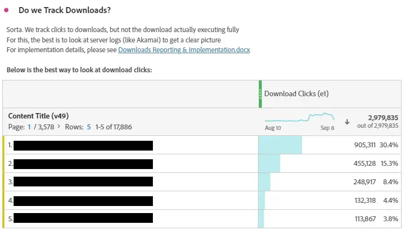Click the sparkline trend chart

[x=300, y=117]
